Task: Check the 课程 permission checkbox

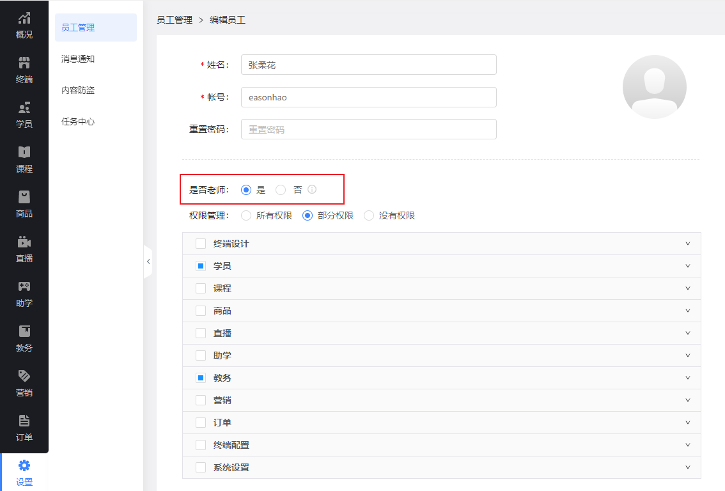Action: click(201, 288)
